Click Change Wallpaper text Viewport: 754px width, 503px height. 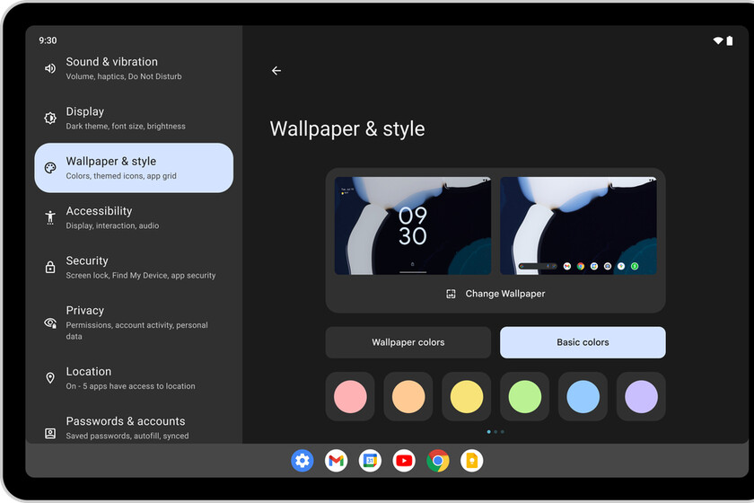click(x=504, y=294)
